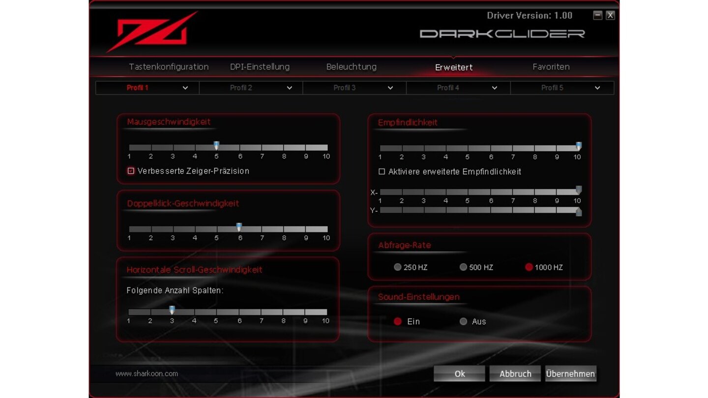
Task: Close the Darkglider driver window
Action: point(610,15)
